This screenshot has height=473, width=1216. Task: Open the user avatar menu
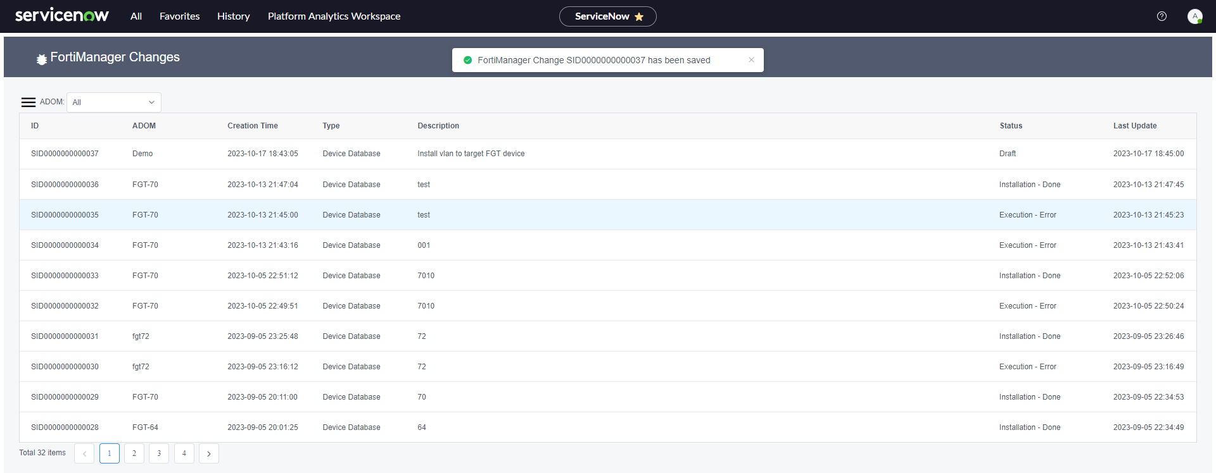click(x=1195, y=16)
